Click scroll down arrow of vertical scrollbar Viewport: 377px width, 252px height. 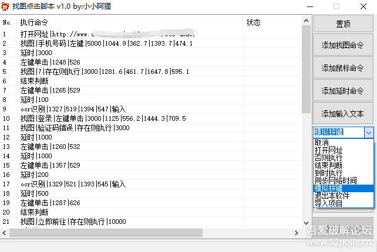pos(306,223)
